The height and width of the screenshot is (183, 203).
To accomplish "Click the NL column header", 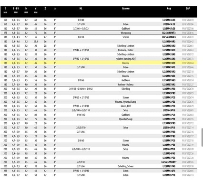I will tap(81, 9).
